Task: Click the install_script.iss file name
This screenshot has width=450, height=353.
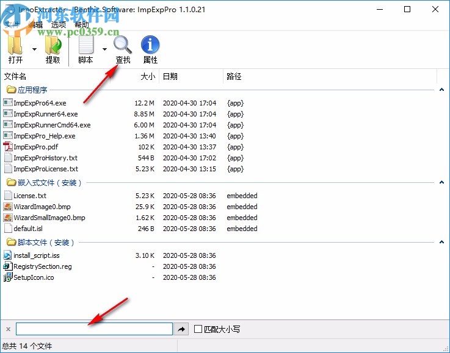Action: [37, 255]
